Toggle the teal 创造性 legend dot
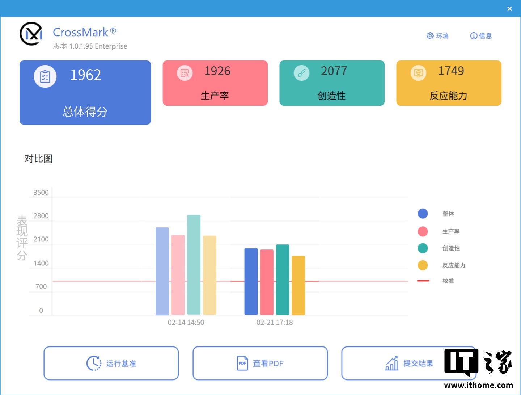Viewport: 521px width, 395px height. 423,248
